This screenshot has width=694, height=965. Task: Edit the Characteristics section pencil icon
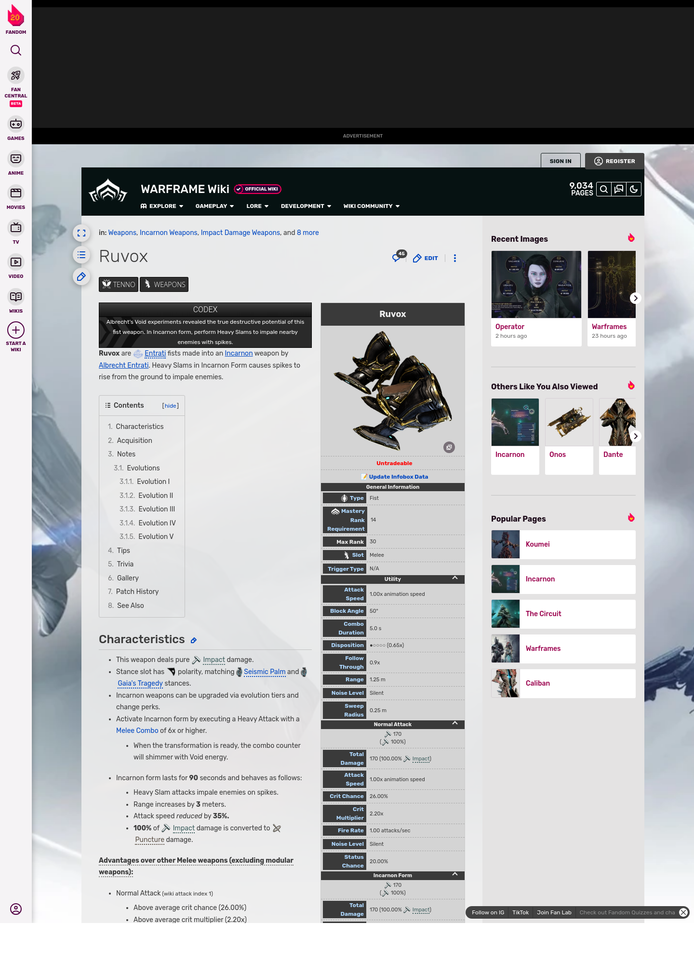194,640
